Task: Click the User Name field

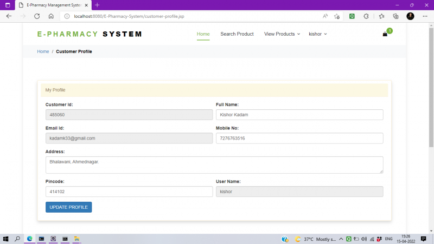Action: pos(299,192)
